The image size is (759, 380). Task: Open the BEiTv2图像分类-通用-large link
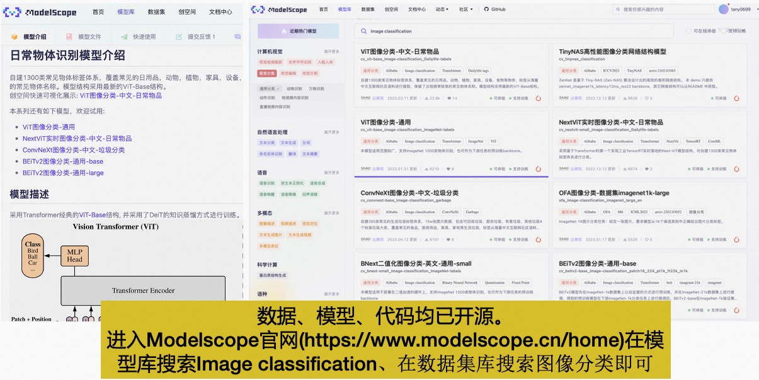[x=63, y=173]
